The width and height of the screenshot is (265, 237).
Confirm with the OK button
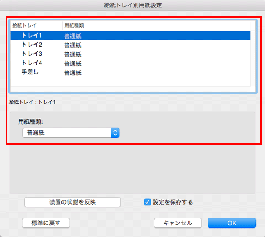tap(232, 223)
